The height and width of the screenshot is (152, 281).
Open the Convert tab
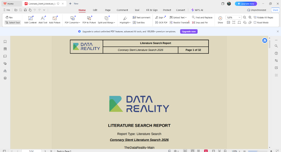tap(181, 10)
